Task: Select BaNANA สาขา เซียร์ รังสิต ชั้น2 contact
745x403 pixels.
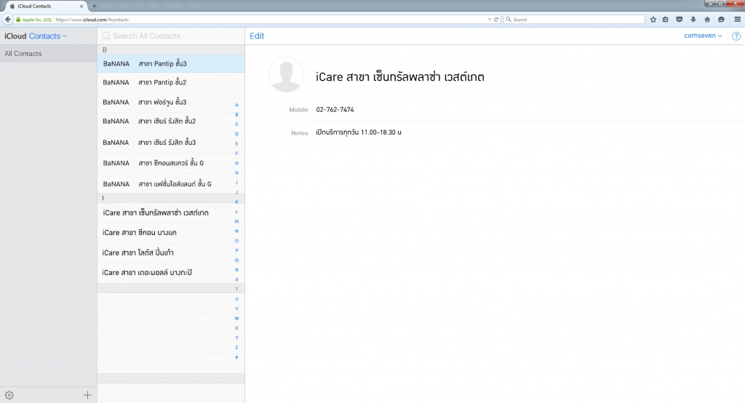Action: point(171,121)
